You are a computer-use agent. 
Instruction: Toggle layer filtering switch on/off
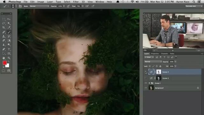click(x=176, y=57)
